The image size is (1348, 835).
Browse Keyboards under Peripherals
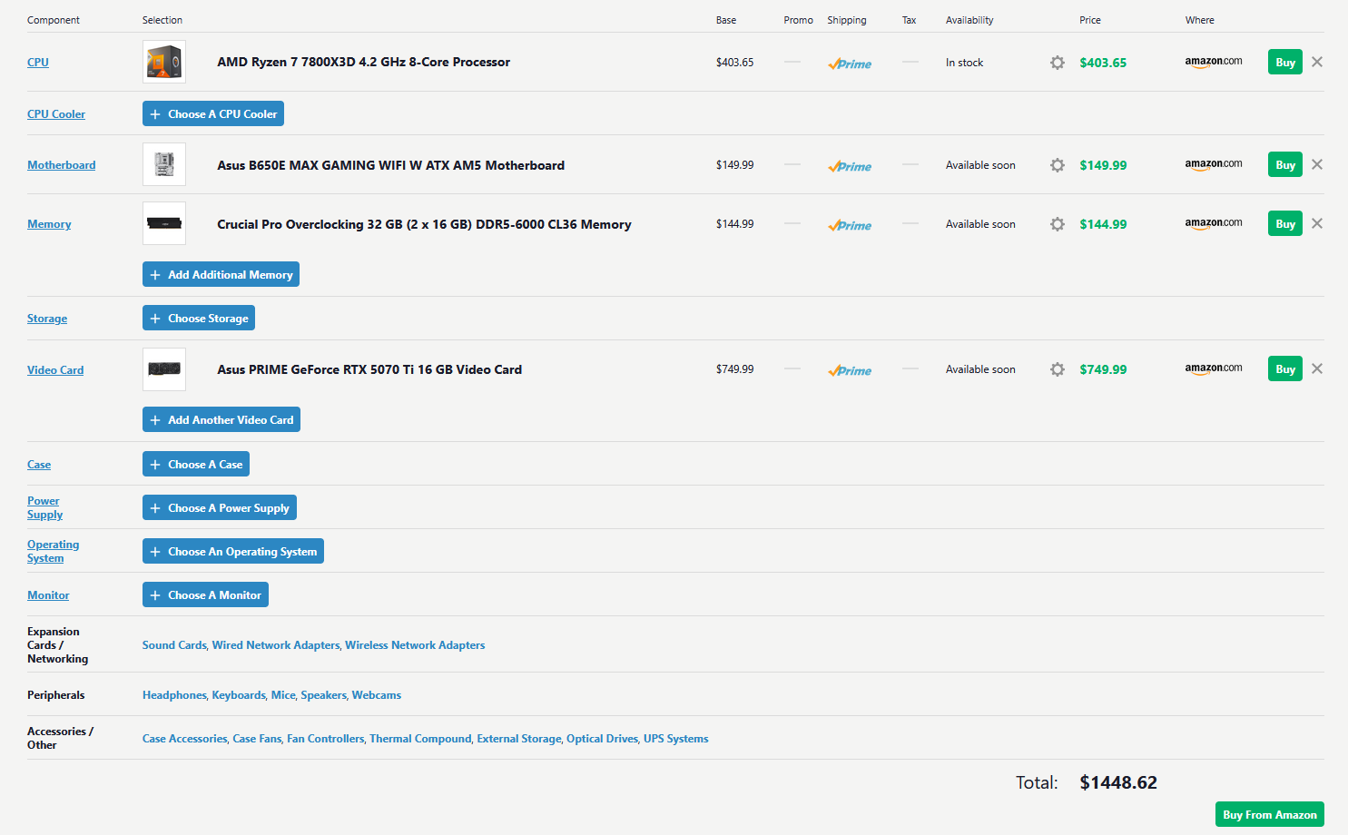pos(239,695)
